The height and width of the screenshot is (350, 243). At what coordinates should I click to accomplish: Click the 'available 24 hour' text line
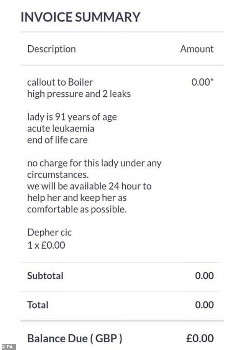(x=89, y=187)
